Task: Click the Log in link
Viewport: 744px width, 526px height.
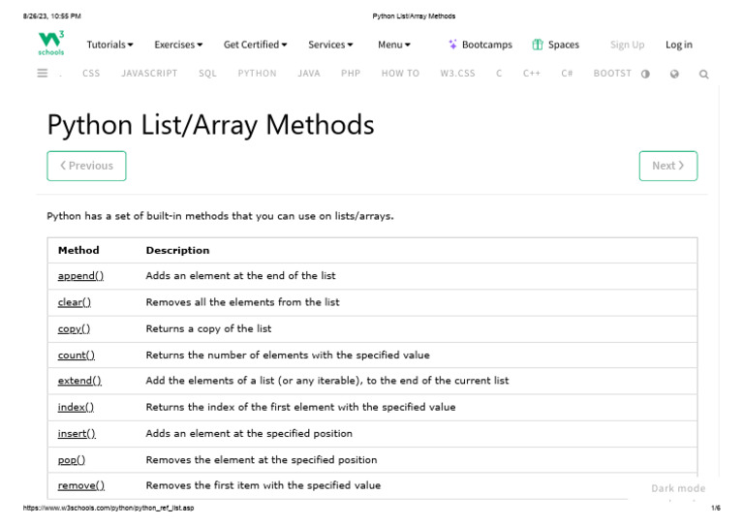Action: click(x=678, y=45)
